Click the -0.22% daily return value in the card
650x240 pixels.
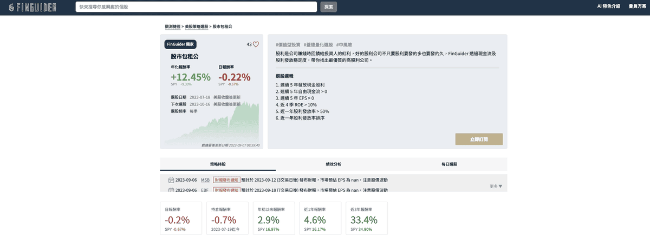point(235,77)
